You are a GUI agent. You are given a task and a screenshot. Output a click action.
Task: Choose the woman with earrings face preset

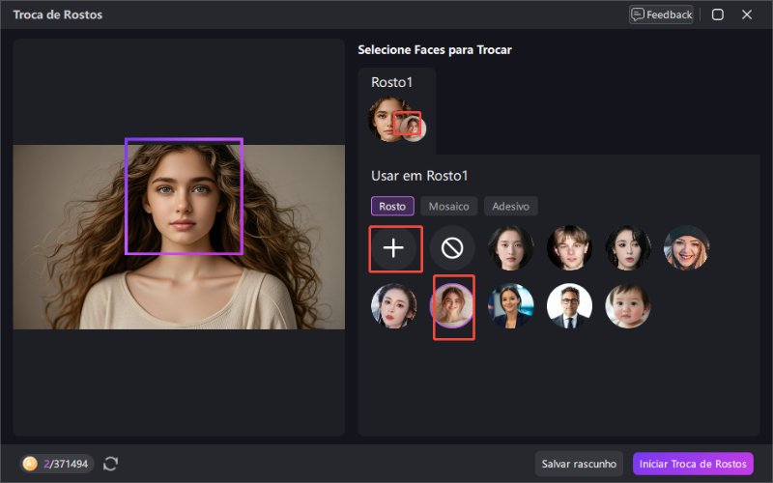(393, 306)
